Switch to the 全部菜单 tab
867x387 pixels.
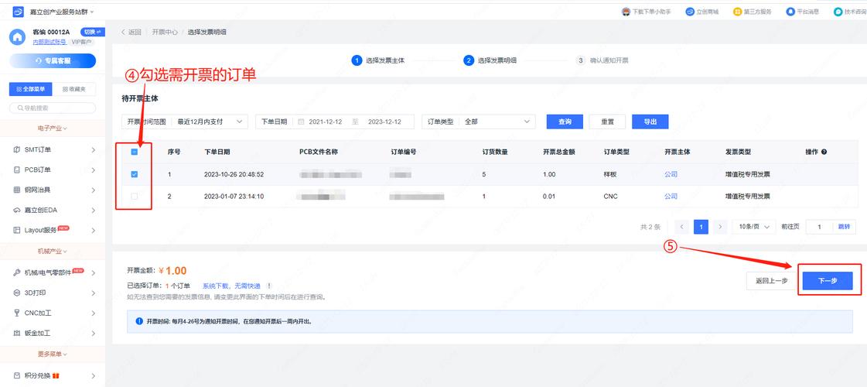pos(31,89)
